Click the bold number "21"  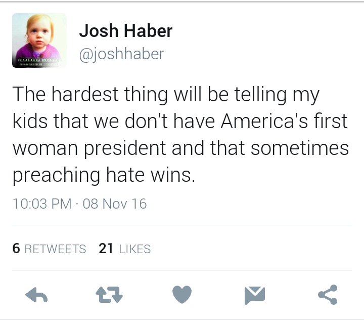click(x=106, y=249)
